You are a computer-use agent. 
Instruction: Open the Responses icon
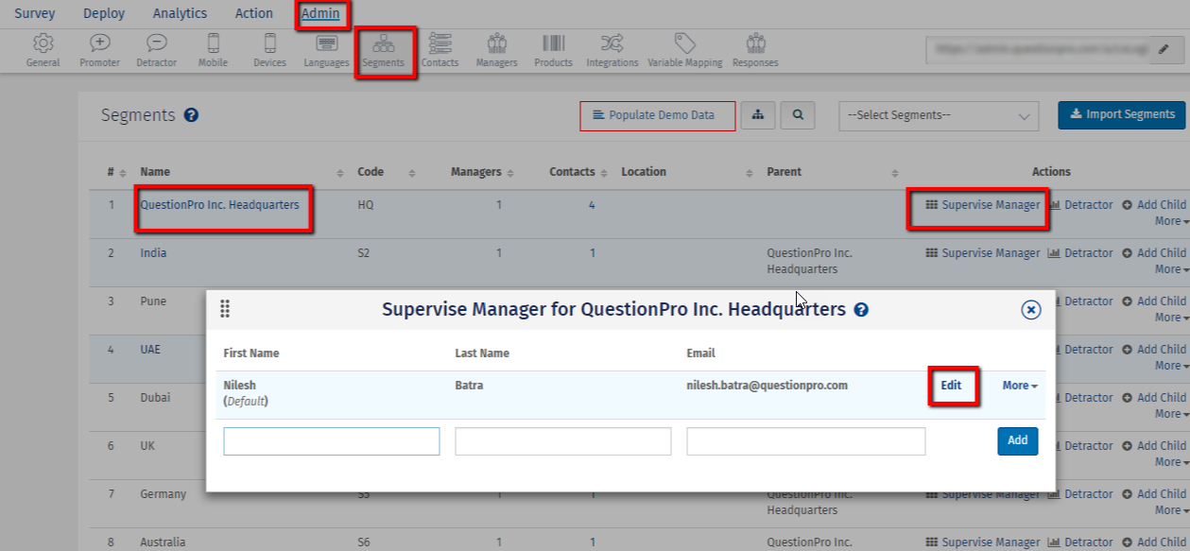click(755, 50)
